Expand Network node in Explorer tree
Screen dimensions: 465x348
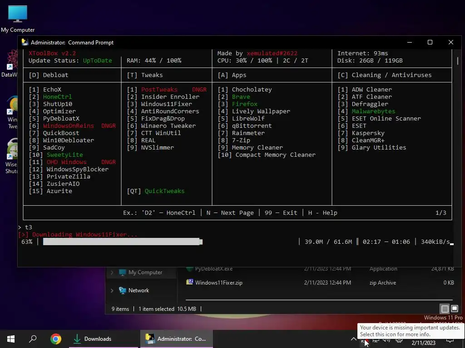112,290
